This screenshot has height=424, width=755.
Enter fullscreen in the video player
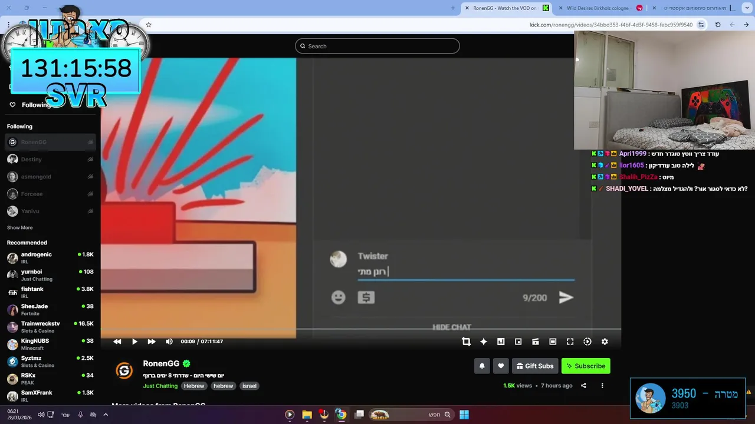click(570, 342)
